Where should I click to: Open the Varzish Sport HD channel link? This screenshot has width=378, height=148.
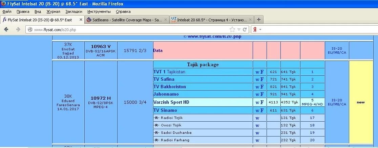click(x=171, y=102)
